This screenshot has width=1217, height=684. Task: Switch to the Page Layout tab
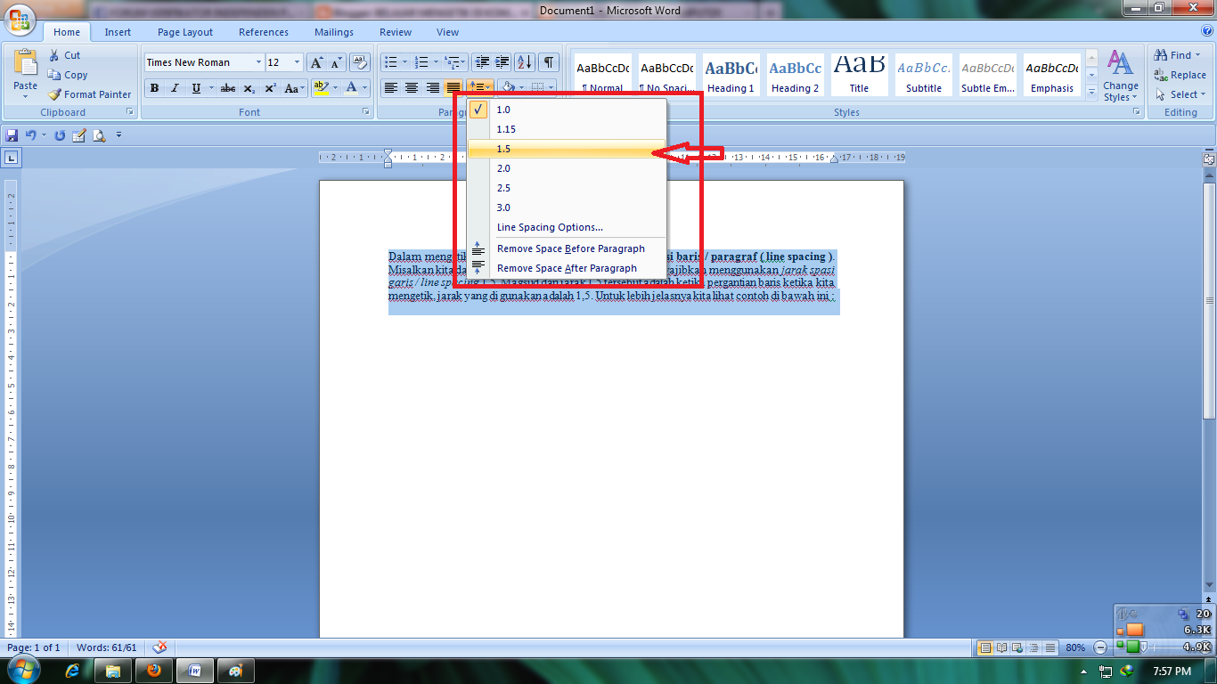pos(185,32)
